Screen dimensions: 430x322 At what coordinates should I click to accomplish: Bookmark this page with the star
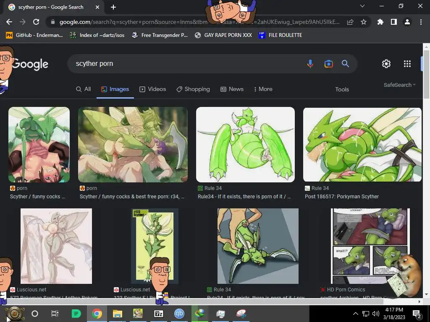click(x=364, y=22)
